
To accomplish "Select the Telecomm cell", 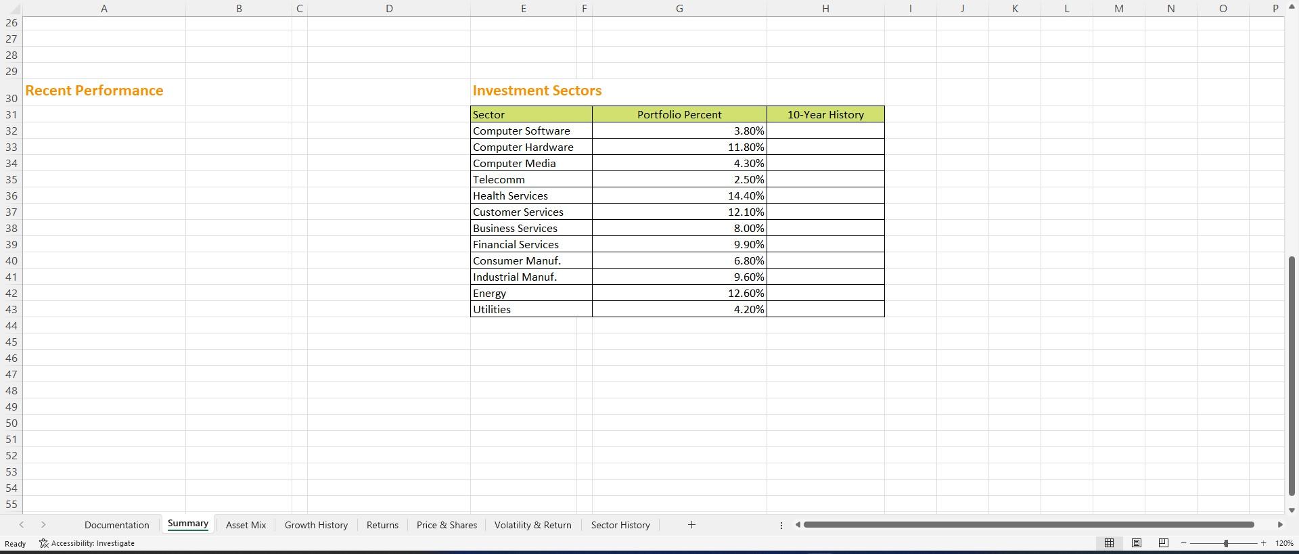I will click(x=531, y=179).
